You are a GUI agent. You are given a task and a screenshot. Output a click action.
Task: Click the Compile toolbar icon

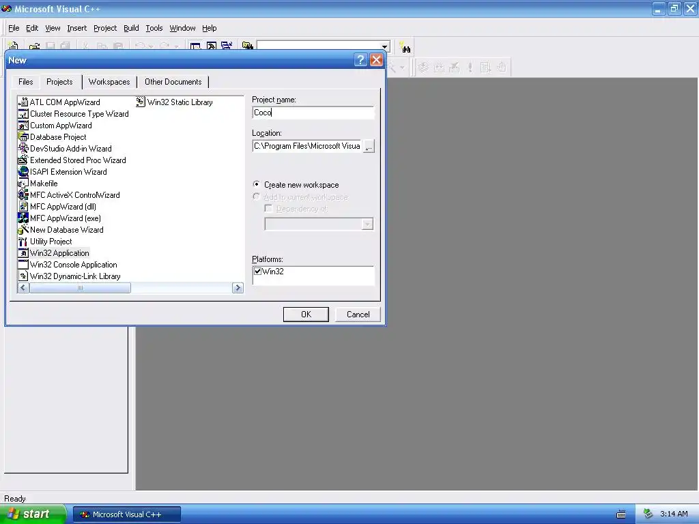(x=423, y=68)
